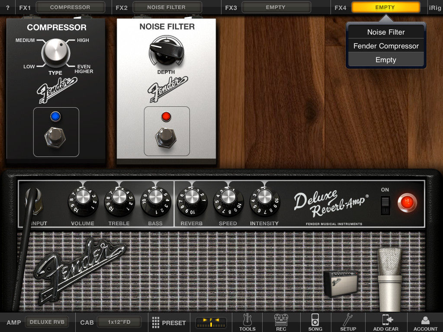Click the amp INPUT jack

pyautogui.click(x=35, y=201)
